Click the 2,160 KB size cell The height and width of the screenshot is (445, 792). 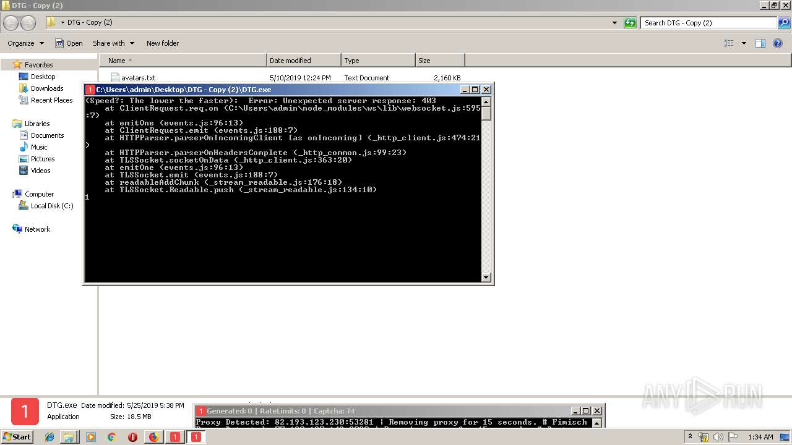pos(447,78)
